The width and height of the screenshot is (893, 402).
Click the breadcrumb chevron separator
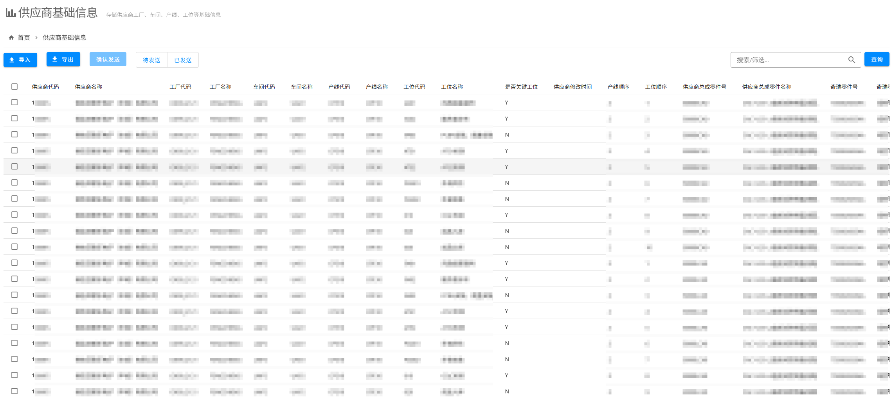tap(36, 38)
